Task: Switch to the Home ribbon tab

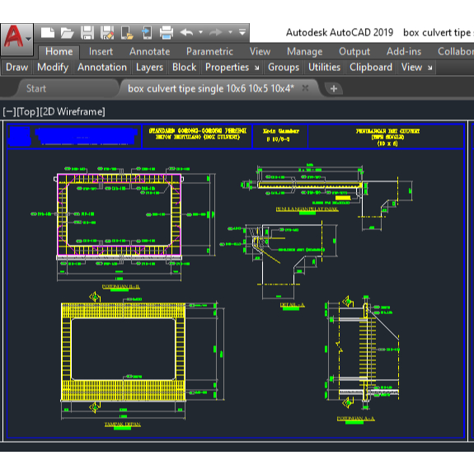Action: pos(59,51)
